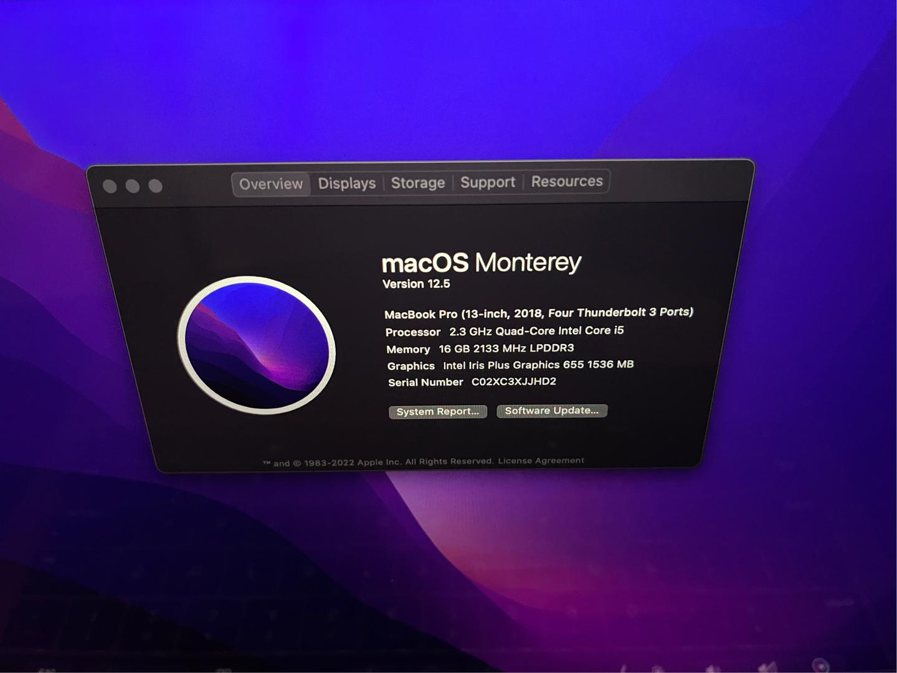Viewport: 897px width, 673px height.
Task: Click the serial number C02XC3XJJHD2
Action: [x=514, y=382]
